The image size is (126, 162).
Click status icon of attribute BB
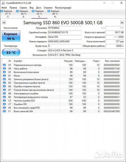(x=4, y=94)
